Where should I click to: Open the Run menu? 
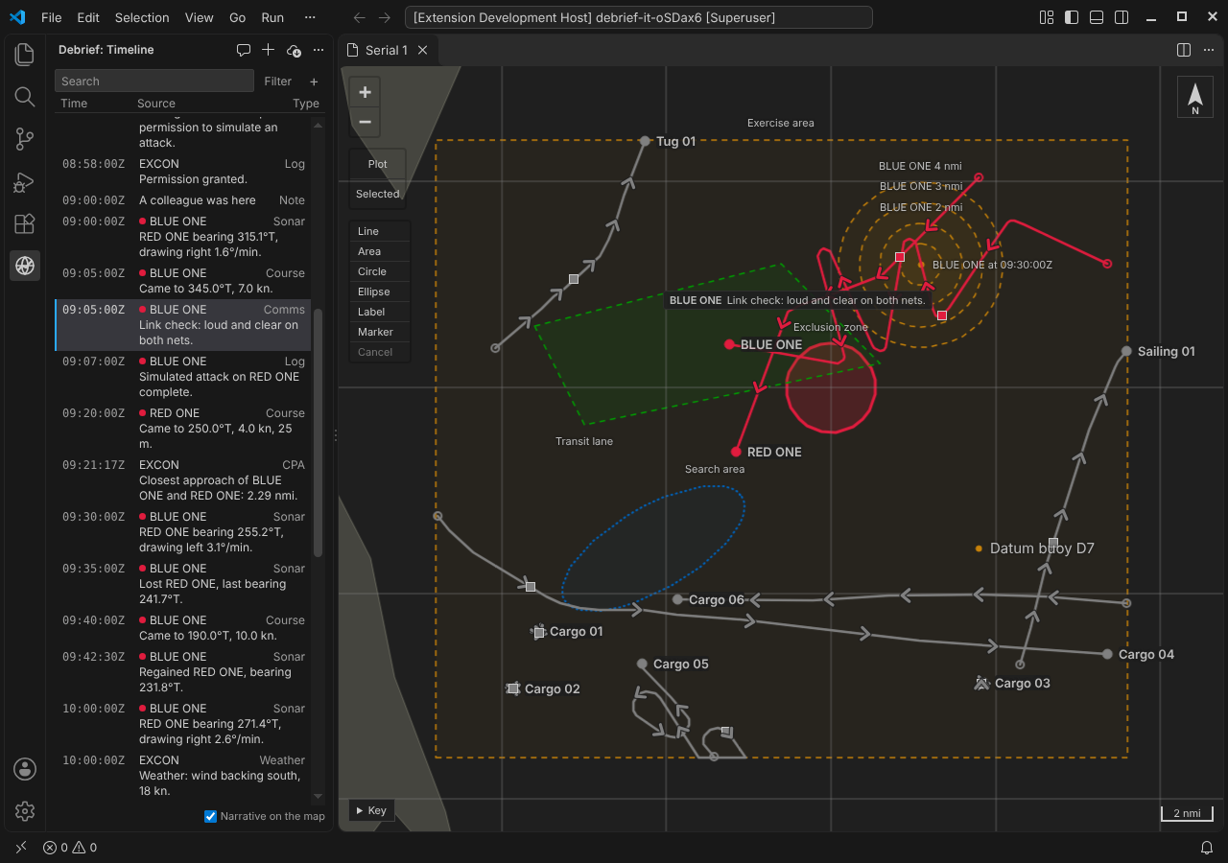(272, 17)
